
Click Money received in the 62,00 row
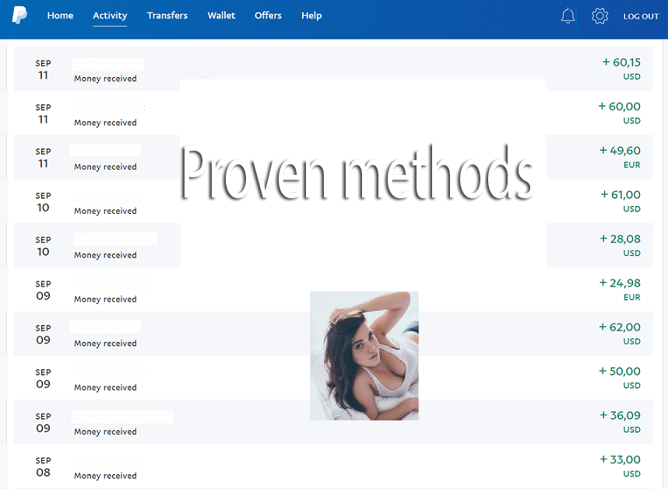[105, 343]
